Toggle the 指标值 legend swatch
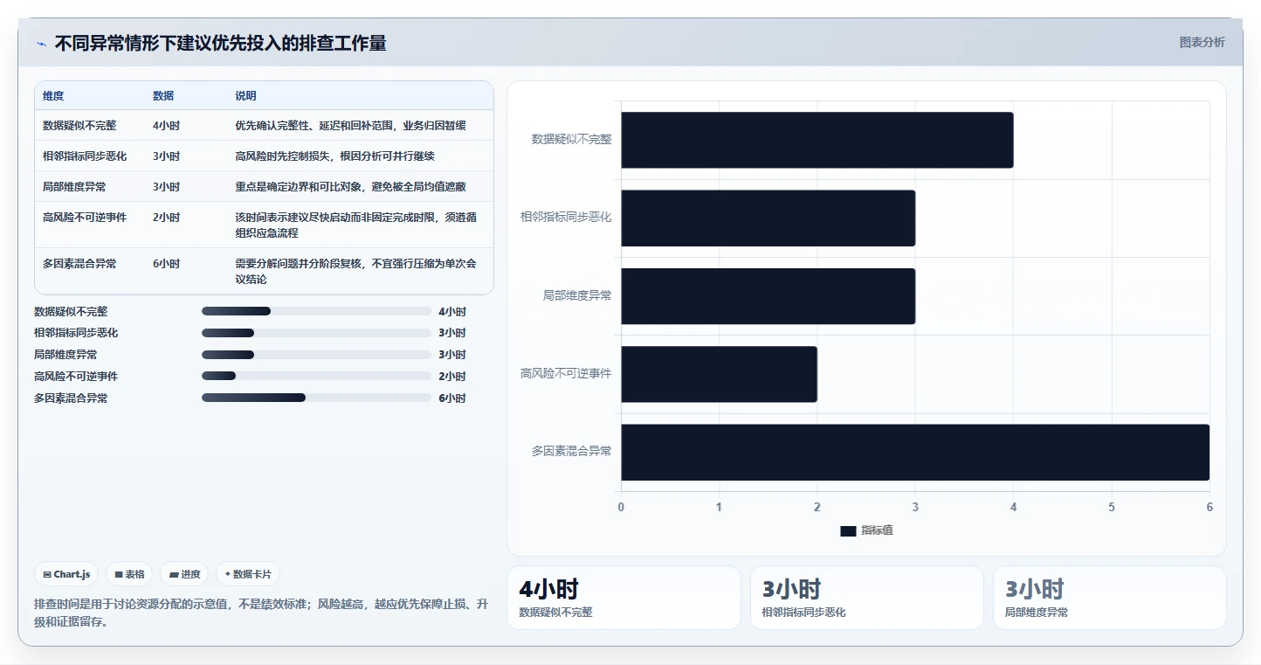1261x665 pixels. click(848, 530)
